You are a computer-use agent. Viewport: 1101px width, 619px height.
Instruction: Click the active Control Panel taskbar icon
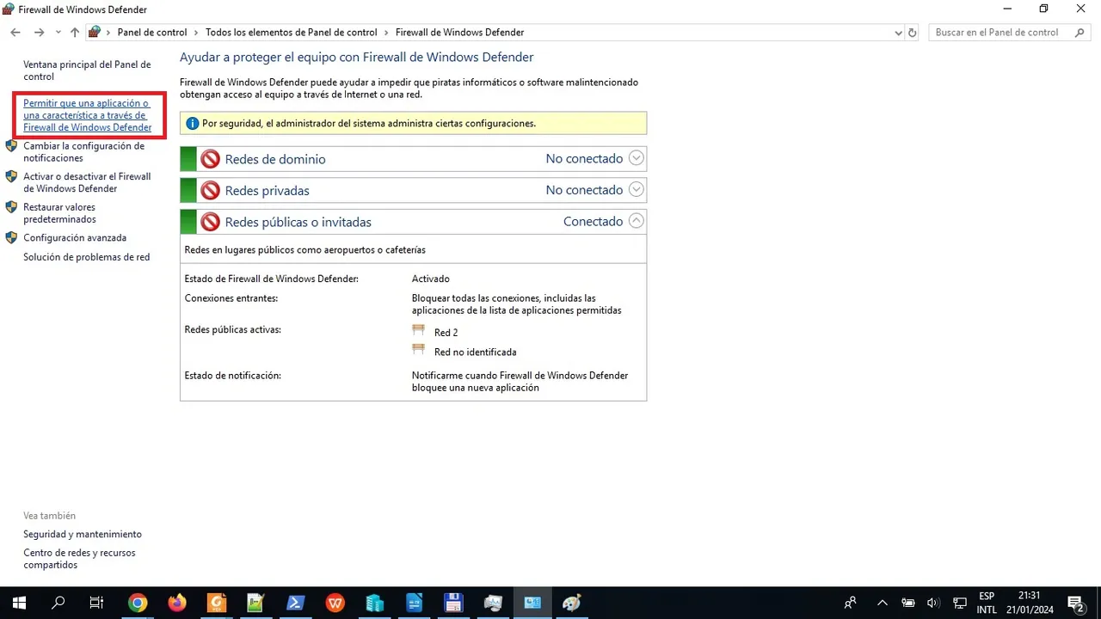[532, 603]
